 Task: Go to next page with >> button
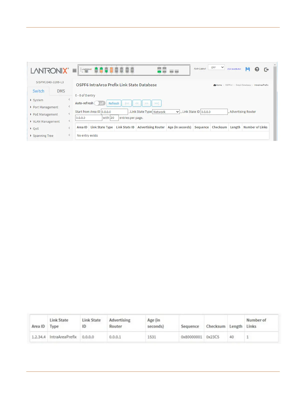pos(146,103)
